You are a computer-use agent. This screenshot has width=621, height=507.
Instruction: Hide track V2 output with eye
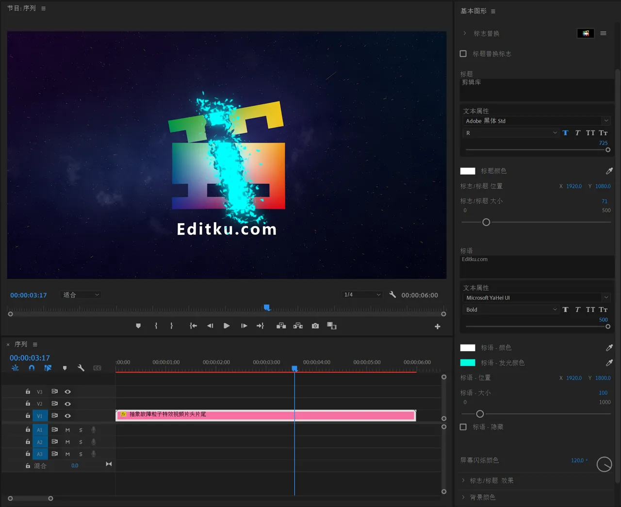click(68, 404)
